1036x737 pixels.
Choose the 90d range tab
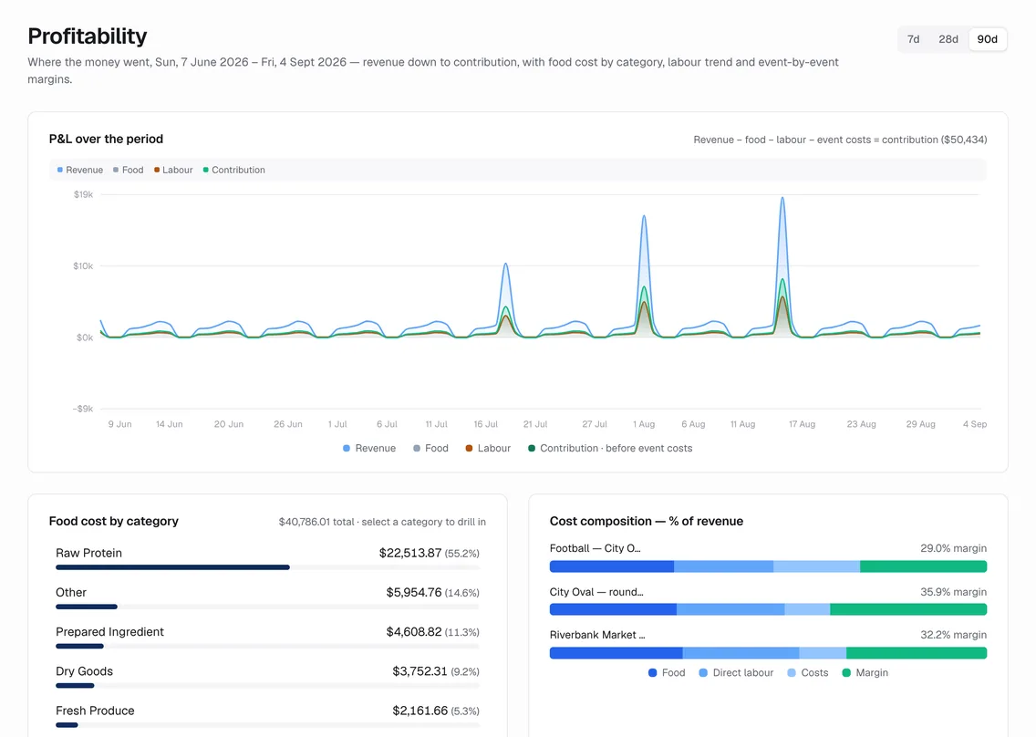987,39
